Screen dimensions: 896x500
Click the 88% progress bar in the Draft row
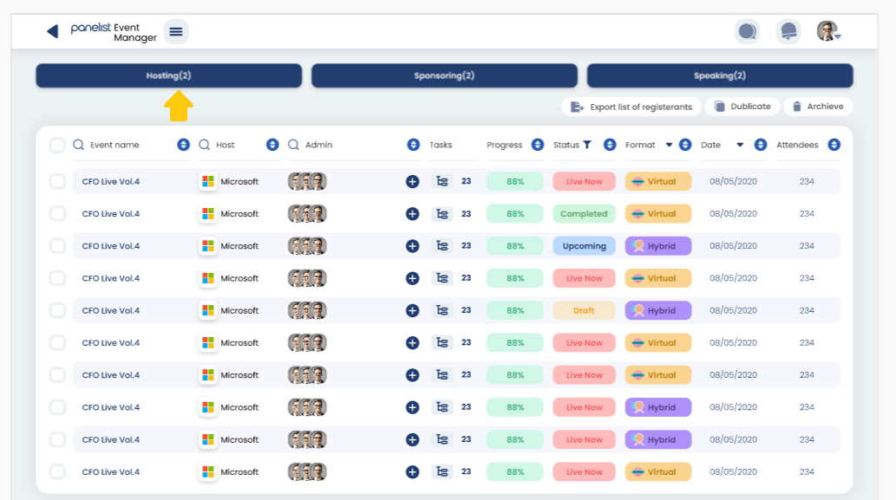tap(515, 310)
